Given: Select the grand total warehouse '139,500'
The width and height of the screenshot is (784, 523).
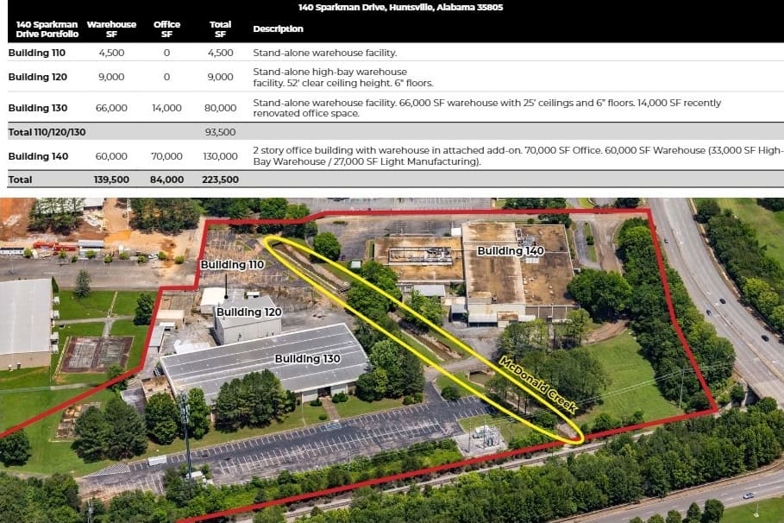Looking at the screenshot, I should [x=111, y=180].
